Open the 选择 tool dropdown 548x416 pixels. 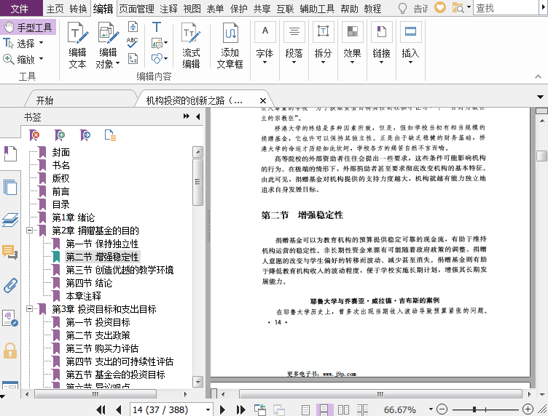42,42
